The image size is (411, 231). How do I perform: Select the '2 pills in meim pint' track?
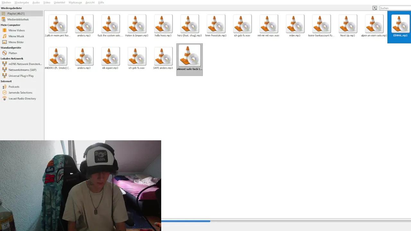58,26
